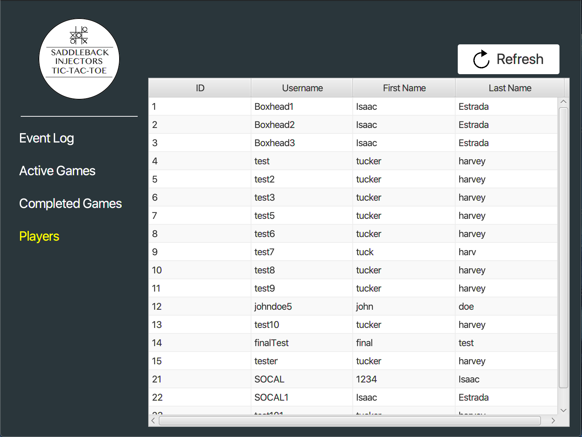Viewport: 582px width, 437px height.
Task: Select the johndoe5 player row
Action: click(327, 306)
